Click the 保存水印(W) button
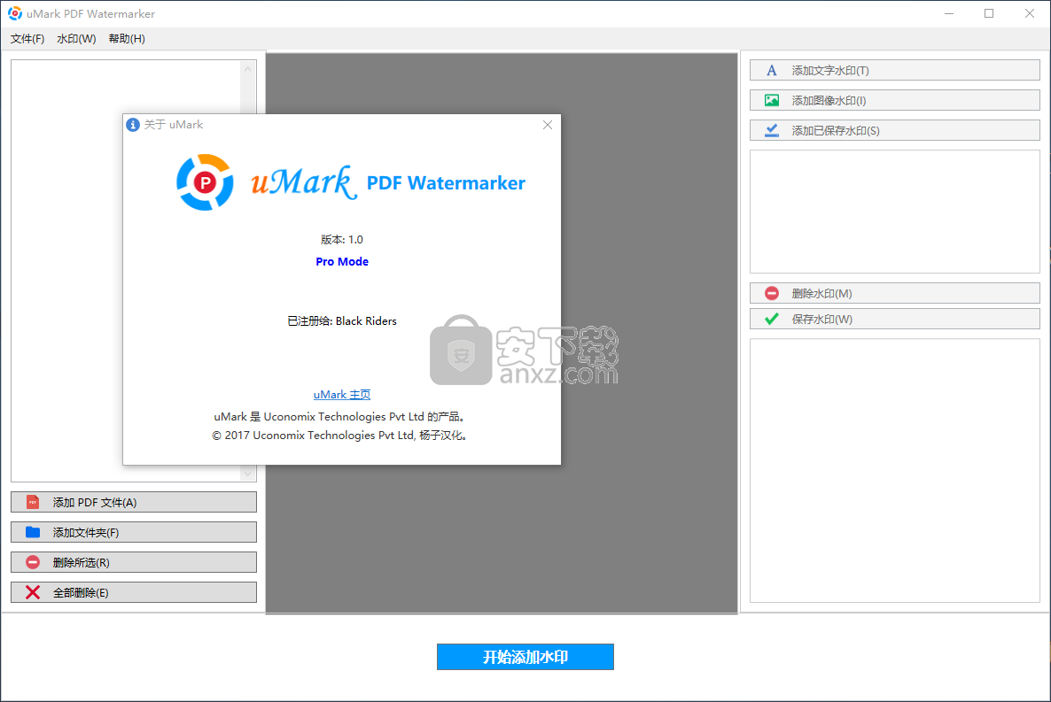The image size is (1051, 702). pyautogui.click(x=895, y=319)
